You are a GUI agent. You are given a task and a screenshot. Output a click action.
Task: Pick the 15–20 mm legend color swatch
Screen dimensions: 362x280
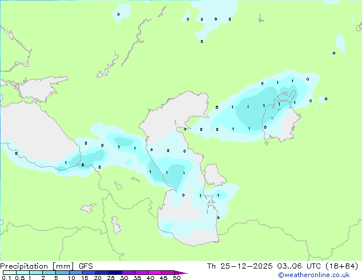pos(89,273)
